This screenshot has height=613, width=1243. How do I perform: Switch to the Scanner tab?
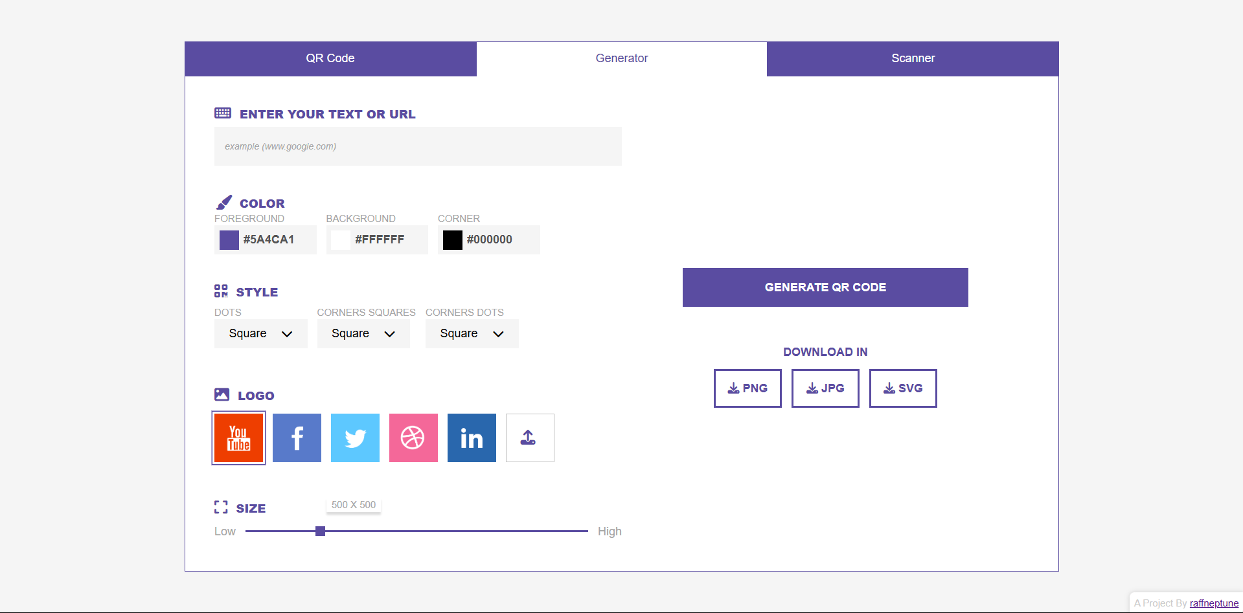[913, 58]
